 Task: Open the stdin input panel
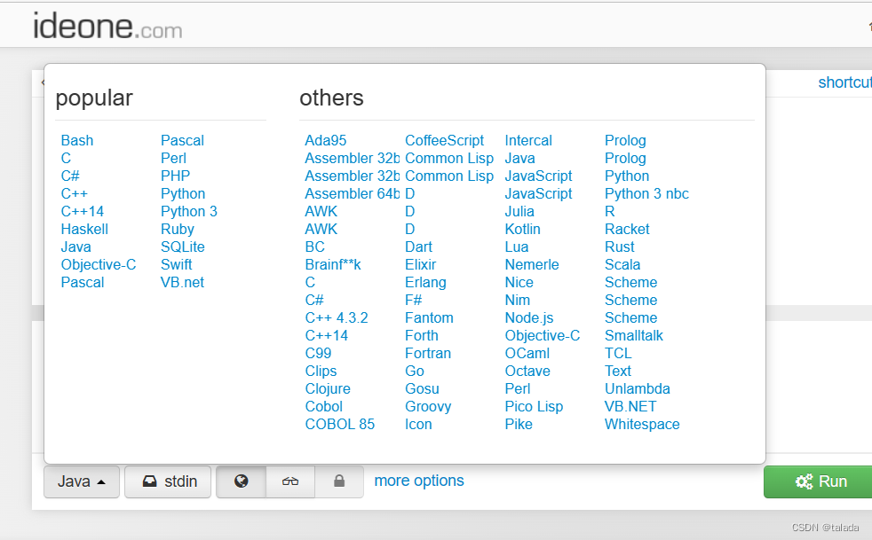pos(168,481)
